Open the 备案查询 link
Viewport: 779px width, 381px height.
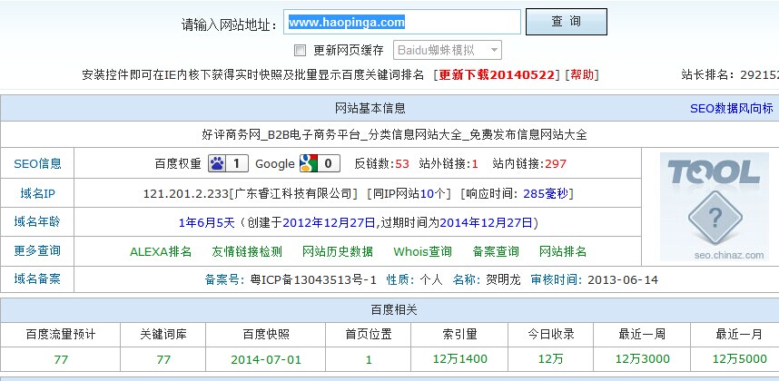point(496,251)
